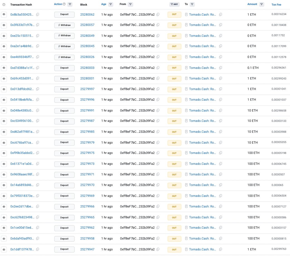Copy Tornado.Cash address in block 25280003 row
This screenshot has height=256, width=290.
221,68
